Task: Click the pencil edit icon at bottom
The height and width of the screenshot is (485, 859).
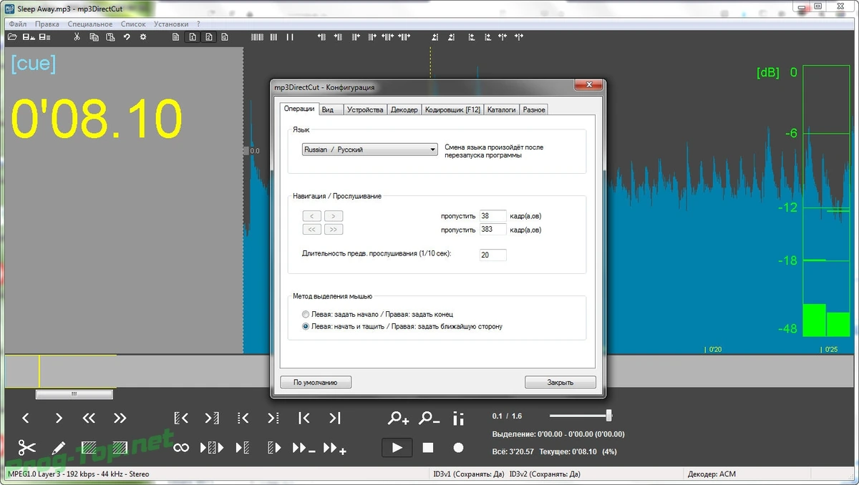Action: point(59,448)
